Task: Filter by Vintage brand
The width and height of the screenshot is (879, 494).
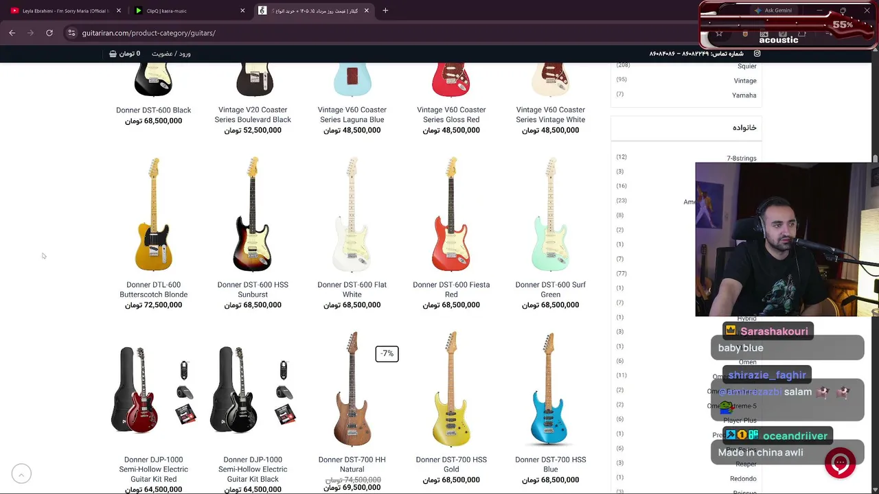Action: pyautogui.click(x=745, y=81)
